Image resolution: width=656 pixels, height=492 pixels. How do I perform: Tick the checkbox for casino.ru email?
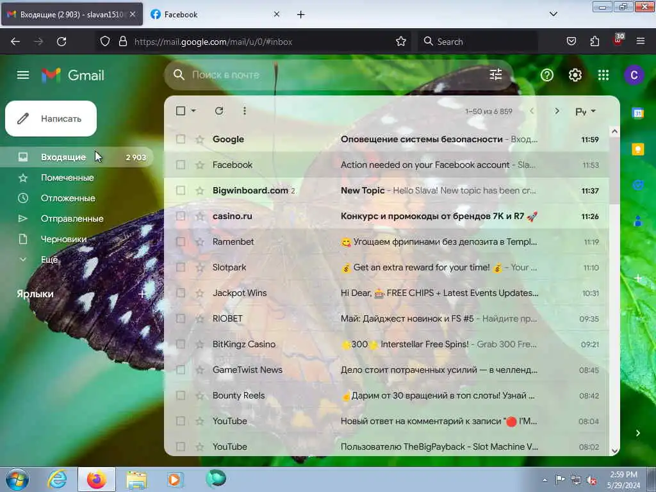[x=181, y=217]
